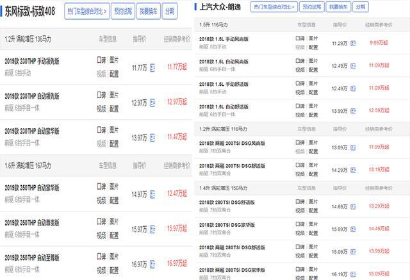This screenshot has width=410, height=280.
Task: Click dealer price 16.97万起
Action: point(177,263)
